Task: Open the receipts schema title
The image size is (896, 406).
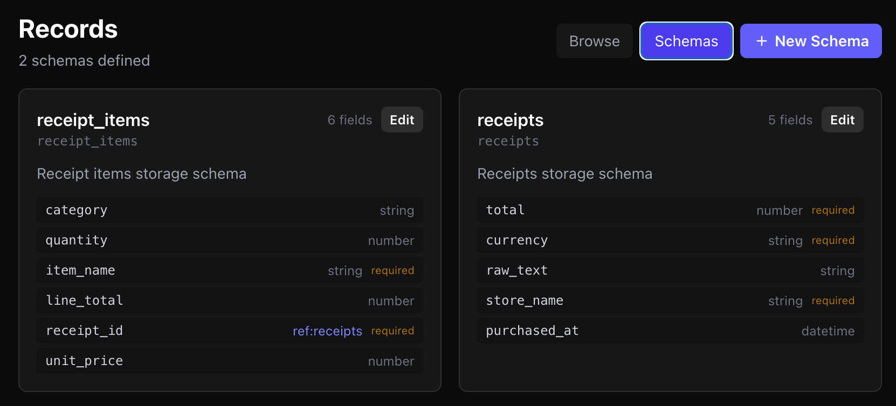Action: click(x=511, y=120)
